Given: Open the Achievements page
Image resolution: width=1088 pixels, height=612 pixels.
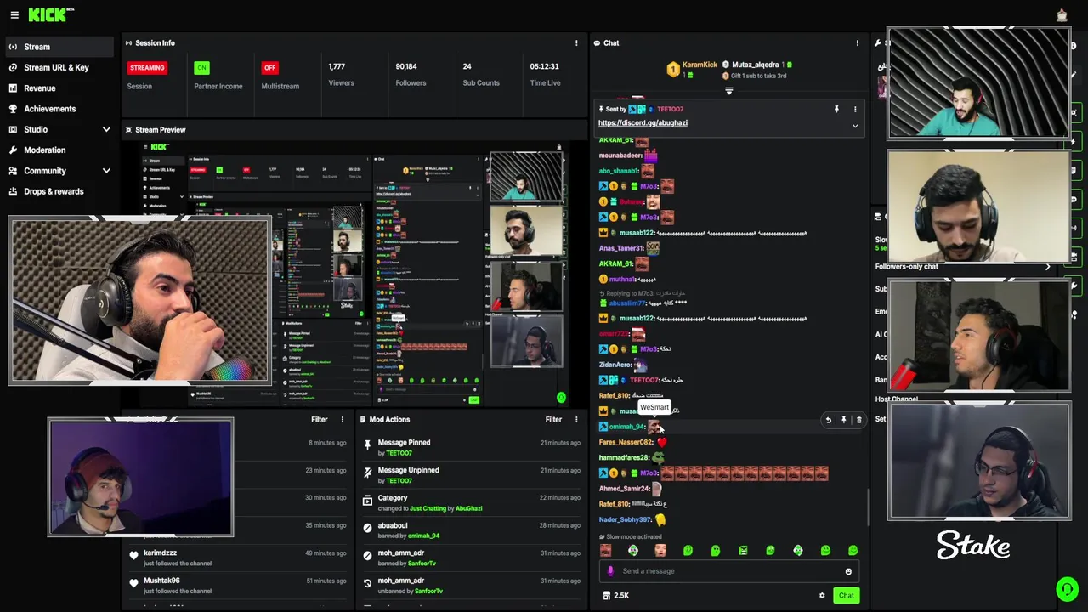Looking at the screenshot, I should click(50, 109).
